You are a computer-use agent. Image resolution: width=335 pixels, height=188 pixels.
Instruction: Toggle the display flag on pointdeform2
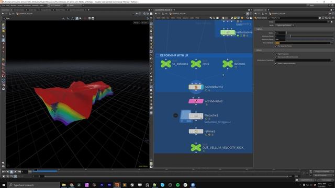point(202,87)
